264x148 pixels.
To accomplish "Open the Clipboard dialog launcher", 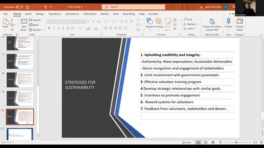I will (17, 35).
